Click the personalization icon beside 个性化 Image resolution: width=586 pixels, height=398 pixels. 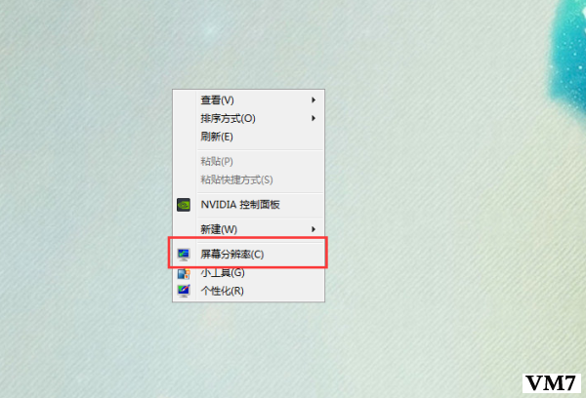pyautogui.click(x=184, y=291)
